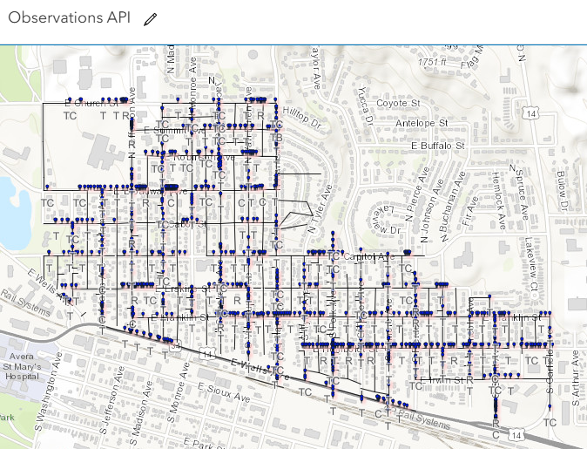Click the US 14 shield near Antelope St
Image resolution: width=587 pixels, height=449 pixels.
[x=531, y=112]
